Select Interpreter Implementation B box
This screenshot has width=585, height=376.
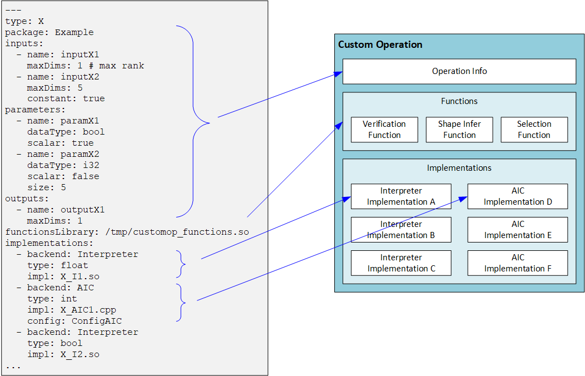pos(400,230)
